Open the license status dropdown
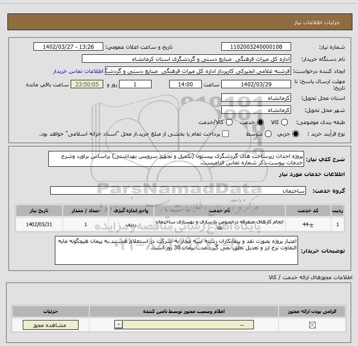Screen dimensions: 358x346 184,325
